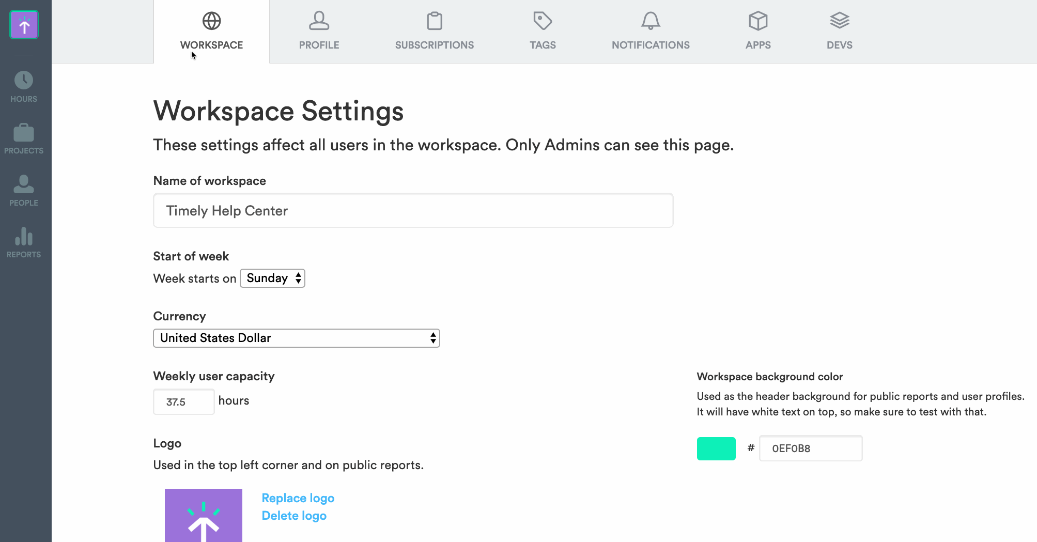Switch to the Workspace tab
1037x542 pixels.
click(211, 32)
